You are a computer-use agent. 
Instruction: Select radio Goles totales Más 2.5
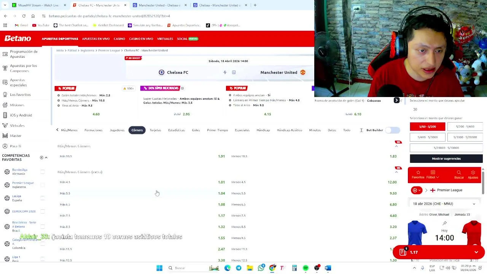pos(59,96)
